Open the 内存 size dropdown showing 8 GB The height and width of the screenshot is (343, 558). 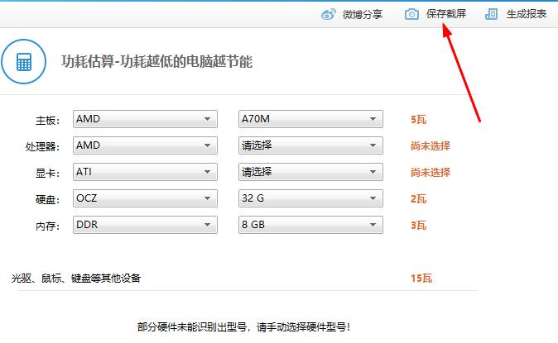(310, 225)
